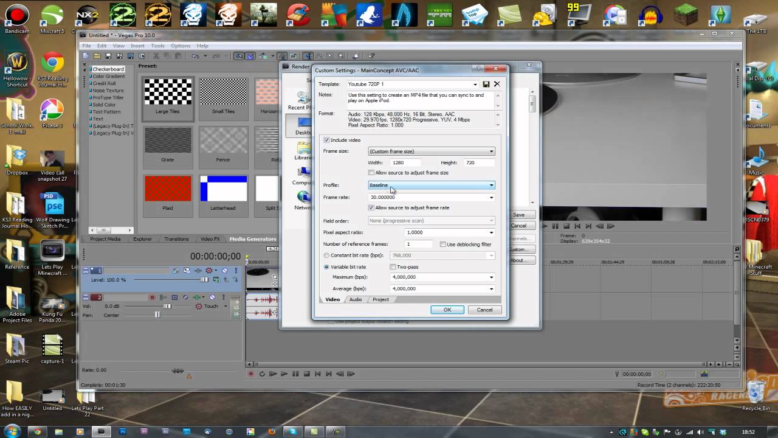This screenshot has height=438, width=778.
Task: Open Skype from the taskbar
Action: [293, 431]
